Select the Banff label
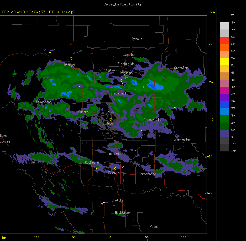Viewport: 246px width, 241px height. [x=35, y=162]
